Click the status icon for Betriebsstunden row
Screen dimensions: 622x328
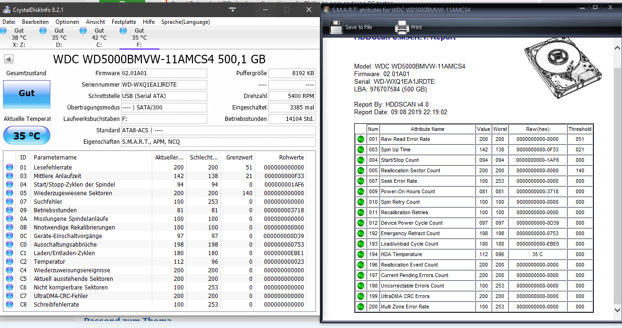coord(10,210)
